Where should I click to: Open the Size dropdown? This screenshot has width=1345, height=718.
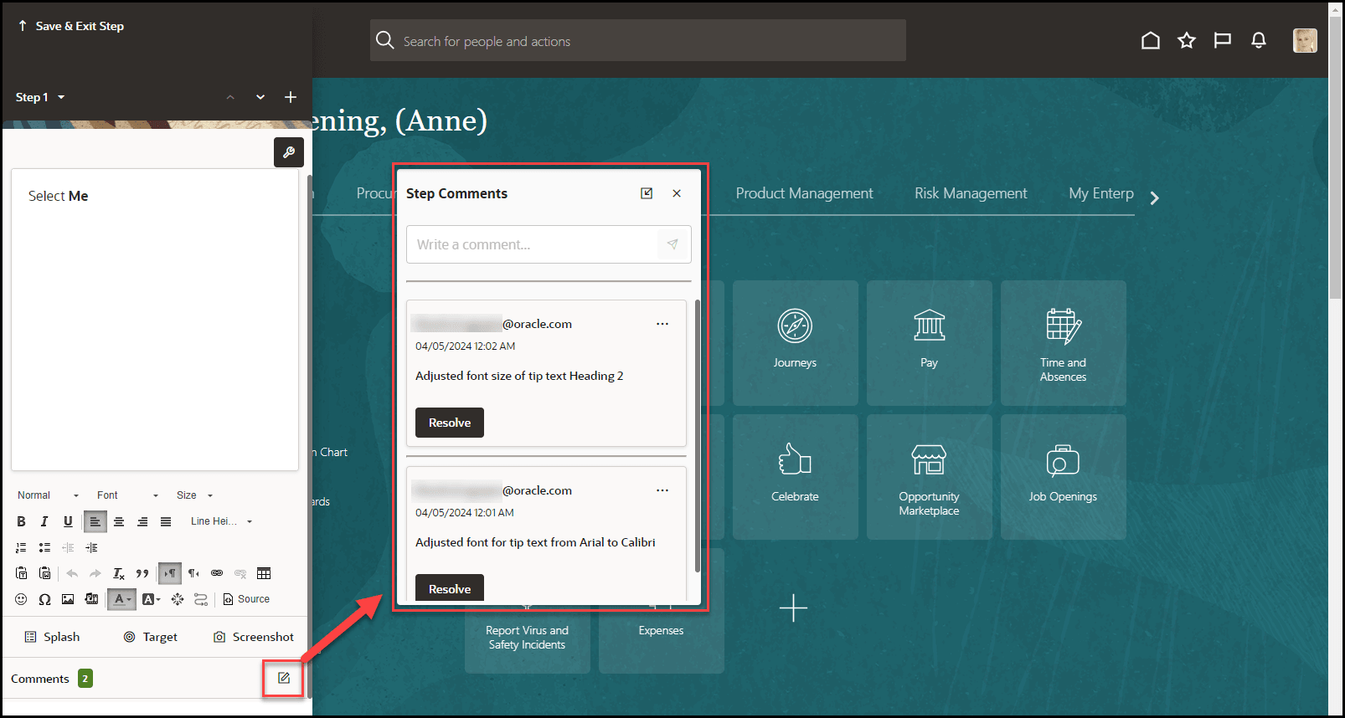194,495
